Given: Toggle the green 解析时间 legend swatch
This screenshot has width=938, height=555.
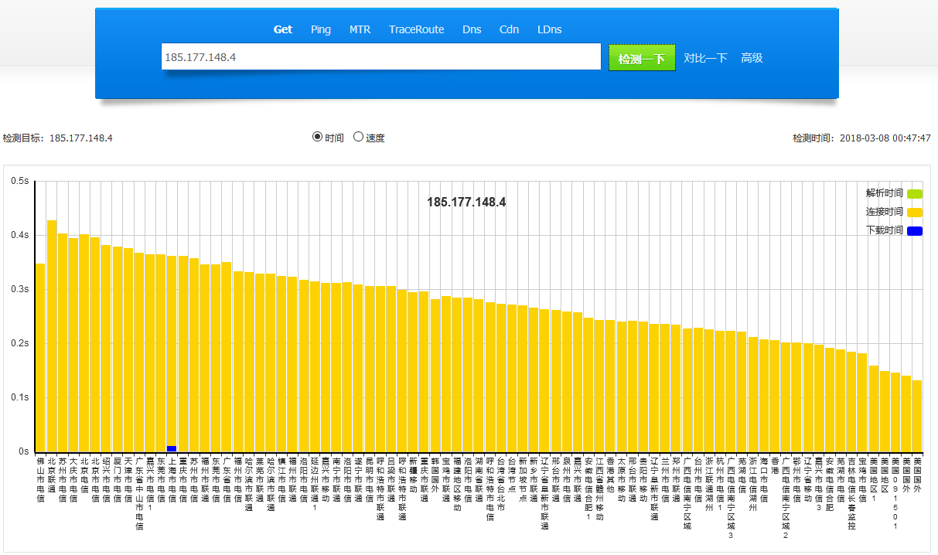Looking at the screenshot, I should 915,193.
